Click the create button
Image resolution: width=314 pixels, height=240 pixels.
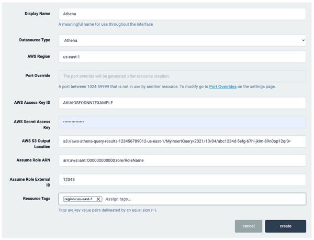point(286,226)
